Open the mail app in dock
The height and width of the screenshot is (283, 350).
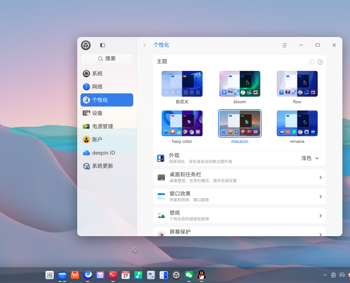tap(100, 275)
